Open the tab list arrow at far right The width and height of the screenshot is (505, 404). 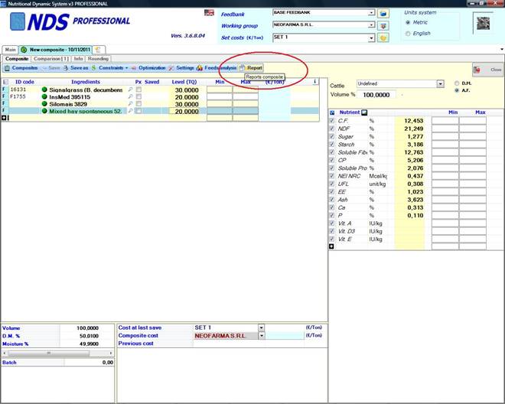coord(502,50)
